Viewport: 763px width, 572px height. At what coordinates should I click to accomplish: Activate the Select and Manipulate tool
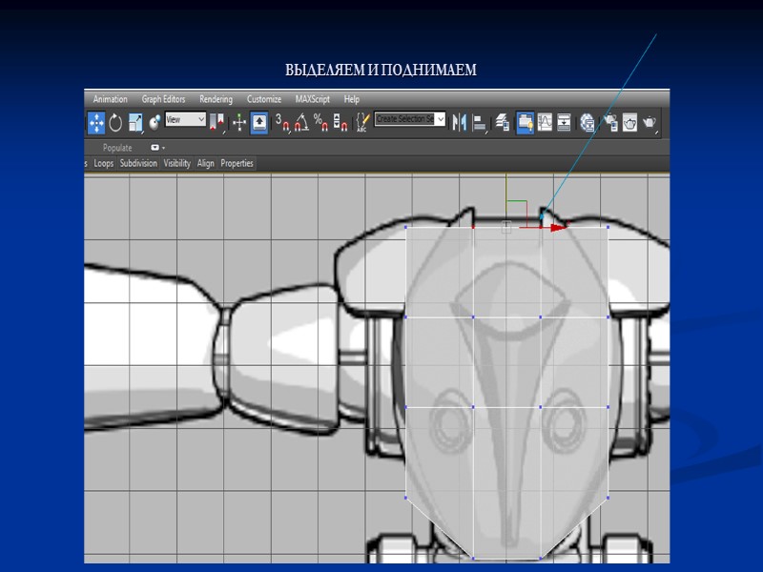(239, 122)
